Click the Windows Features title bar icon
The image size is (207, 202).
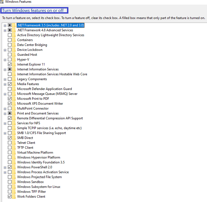(2, 2)
